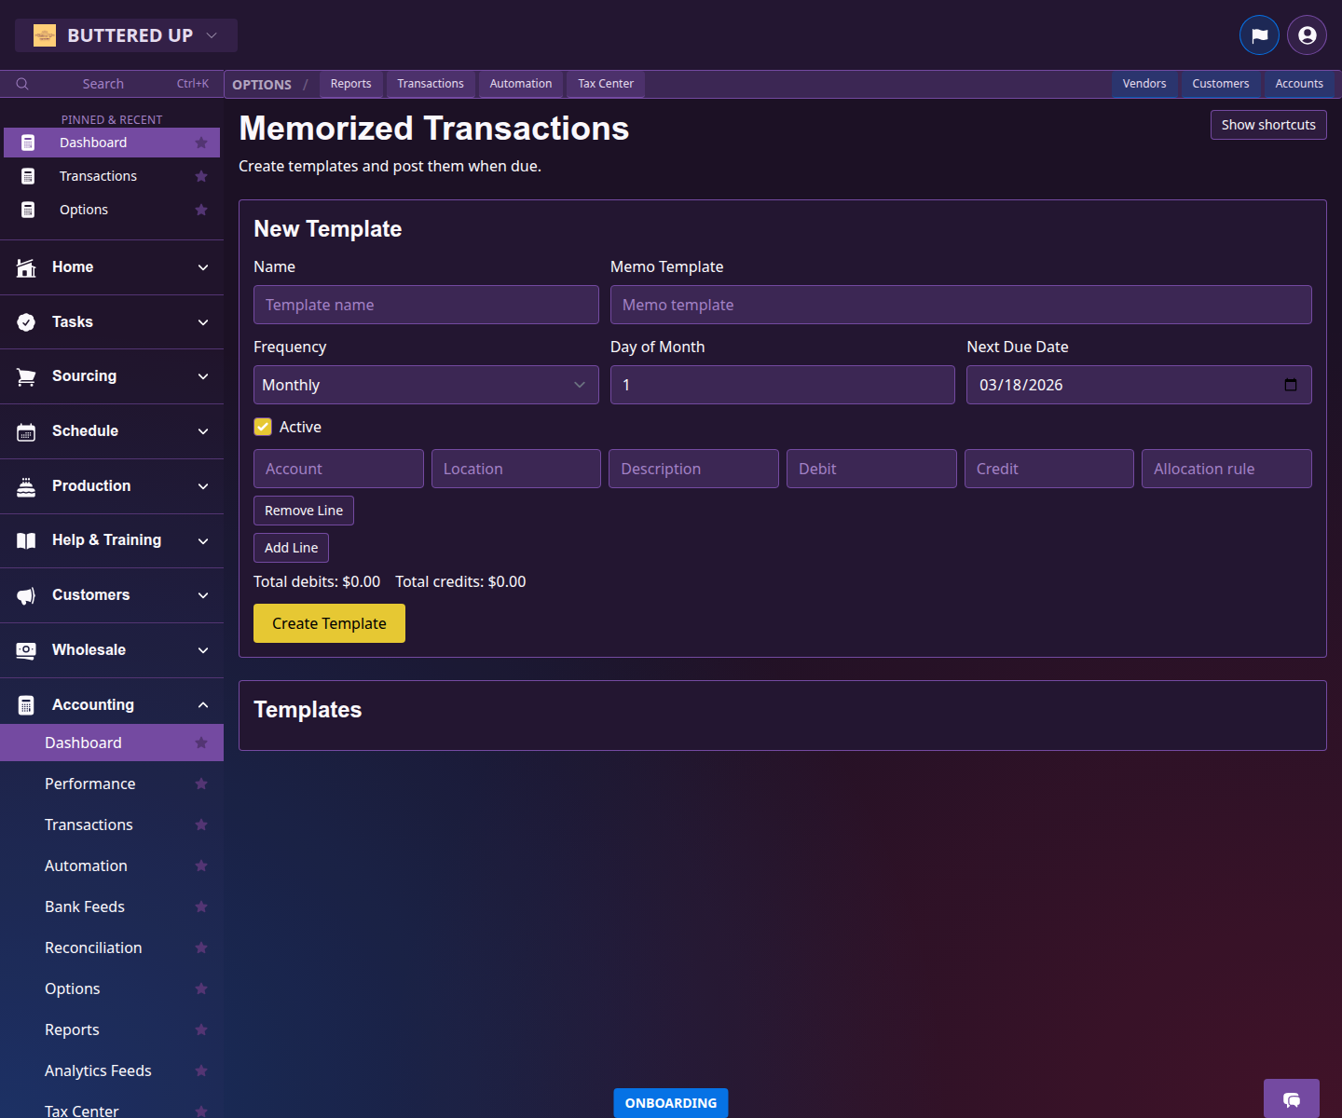The width and height of the screenshot is (1342, 1118).
Task: Star the Bank Feeds sidebar item
Action: tap(201, 907)
